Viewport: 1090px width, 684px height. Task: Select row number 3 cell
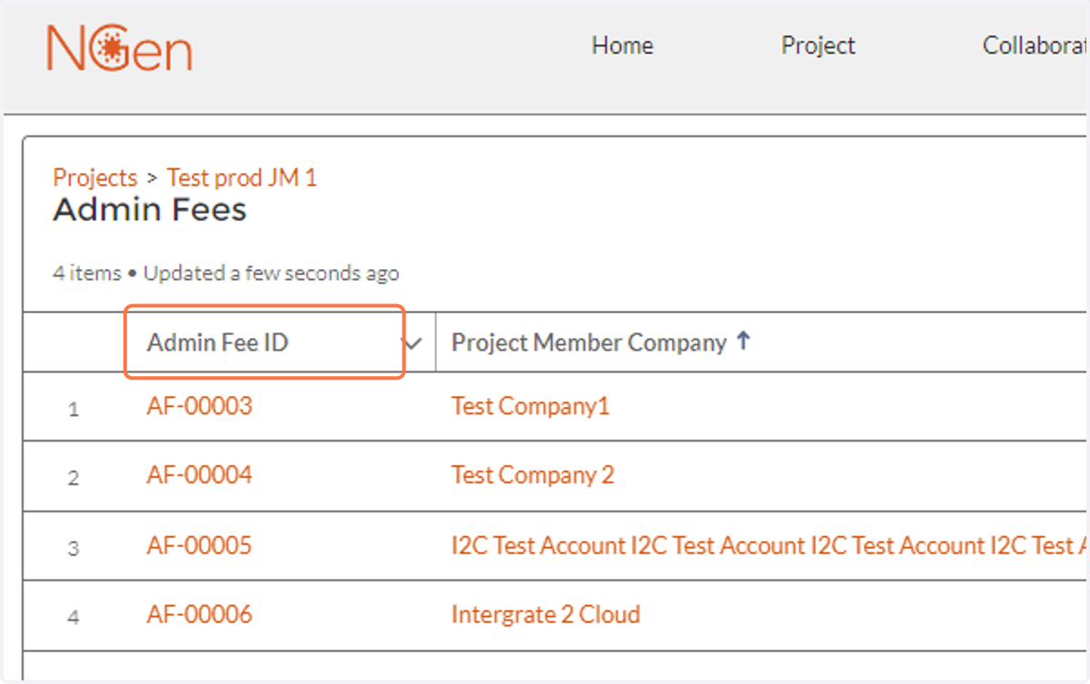(x=74, y=549)
